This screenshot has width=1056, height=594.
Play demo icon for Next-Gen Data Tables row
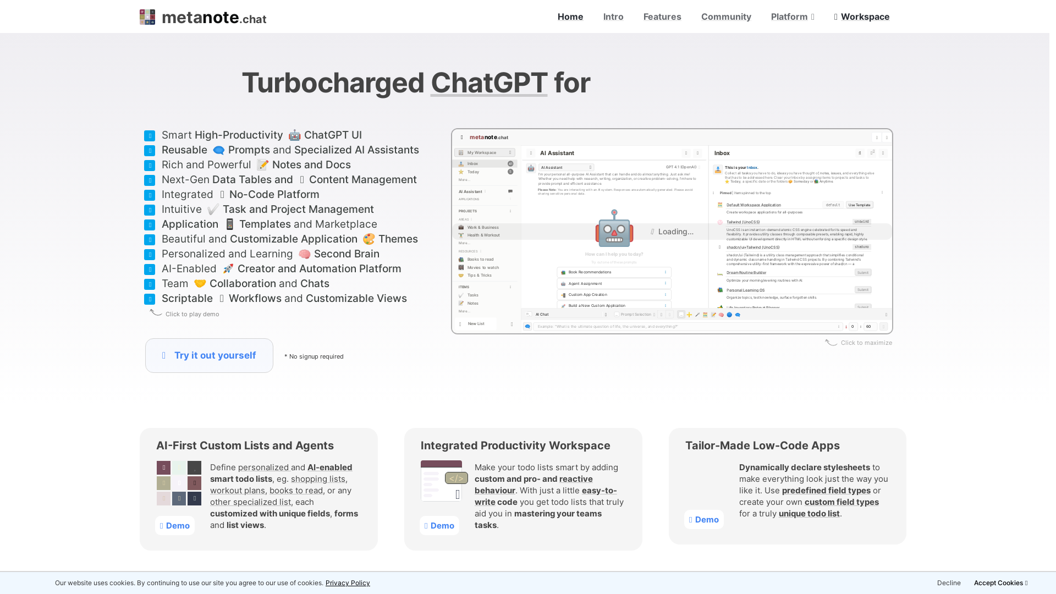(150, 180)
